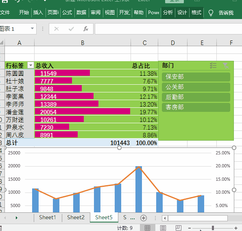
Task: Filter by 公关部 in the slicer
Action: point(196,87)
